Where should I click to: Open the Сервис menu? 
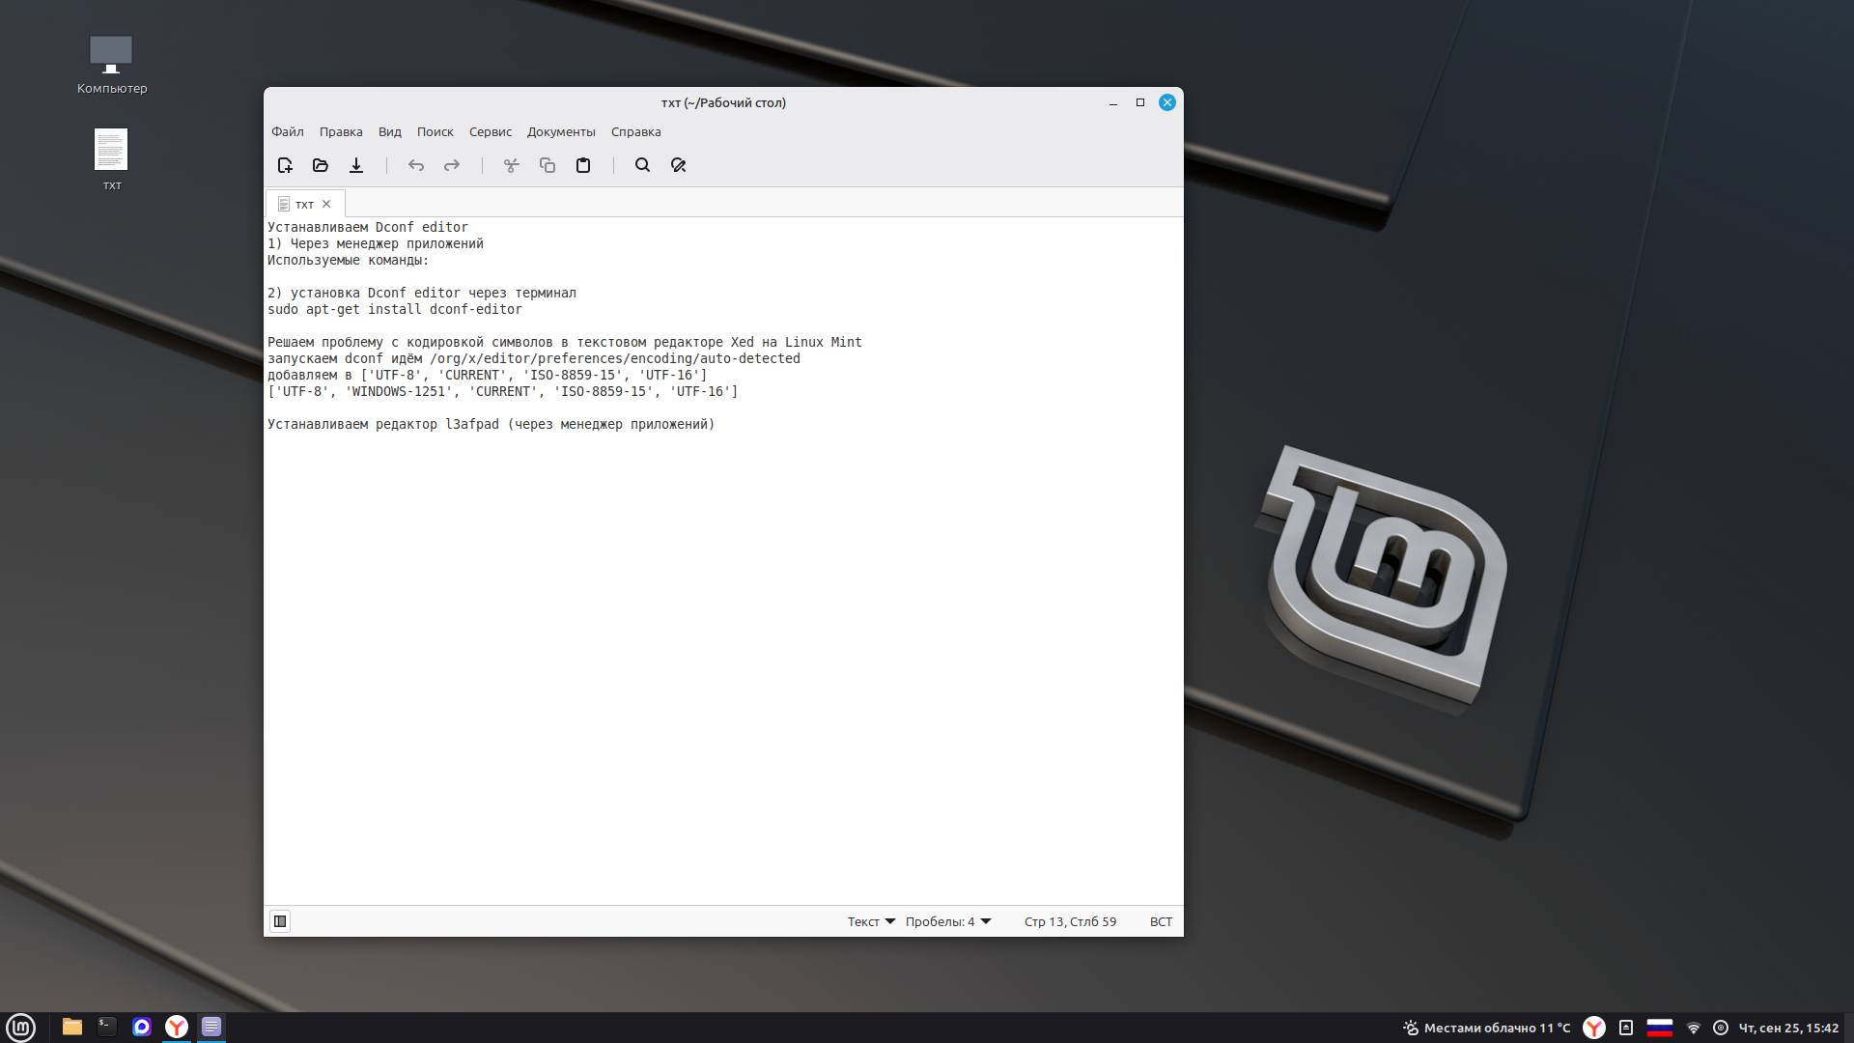490,131
